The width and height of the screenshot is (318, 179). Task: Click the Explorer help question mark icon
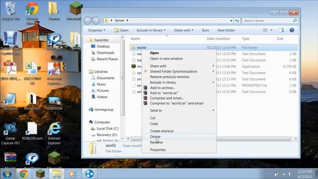point(292,30)
